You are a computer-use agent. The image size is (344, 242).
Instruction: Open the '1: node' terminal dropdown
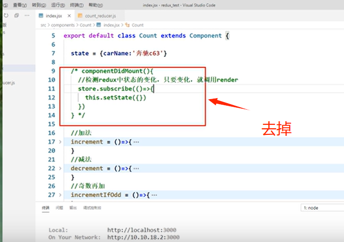coord(322,208)
